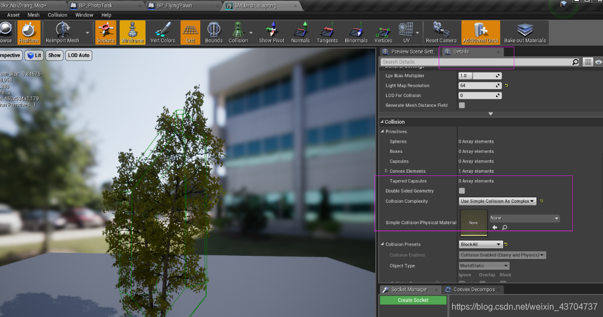
Task: Expand advanced General Settings arrow
Action: (x=490, y=114)
